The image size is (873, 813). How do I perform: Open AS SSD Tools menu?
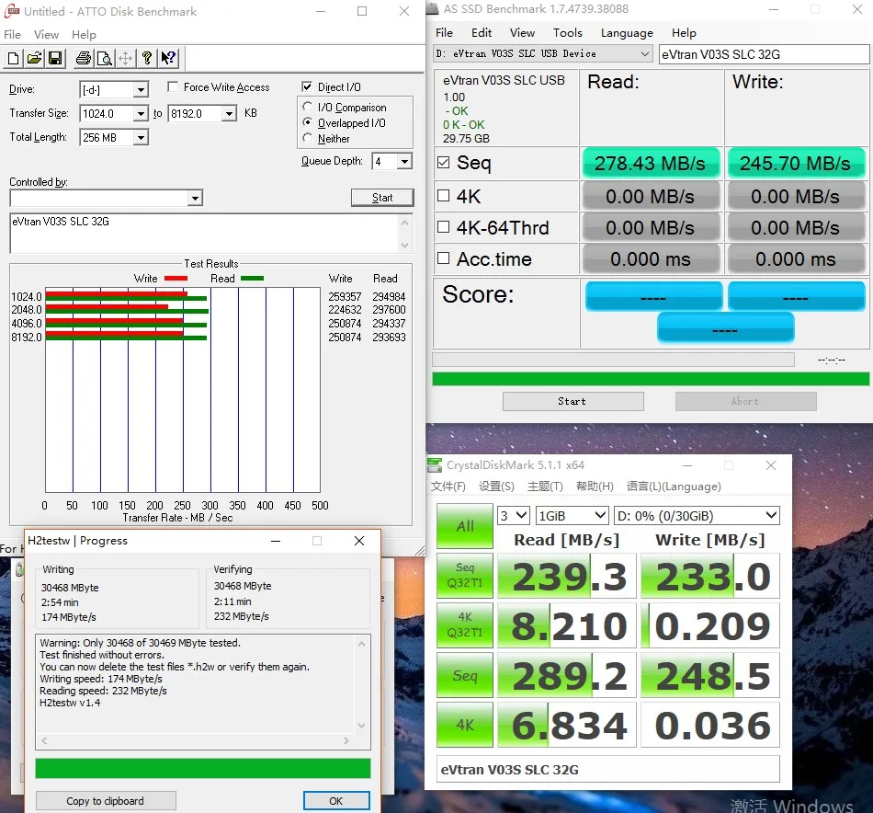[x=567, y=33]
